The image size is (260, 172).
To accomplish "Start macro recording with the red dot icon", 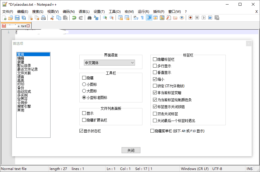I will tap(190, 18).
